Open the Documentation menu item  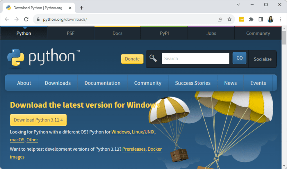tap(102, 83)
